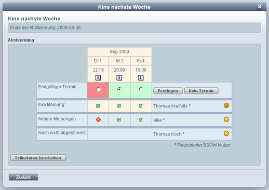Click the Noch nicht abgestimmt label
Screen dimensions: 269x190
62,133
